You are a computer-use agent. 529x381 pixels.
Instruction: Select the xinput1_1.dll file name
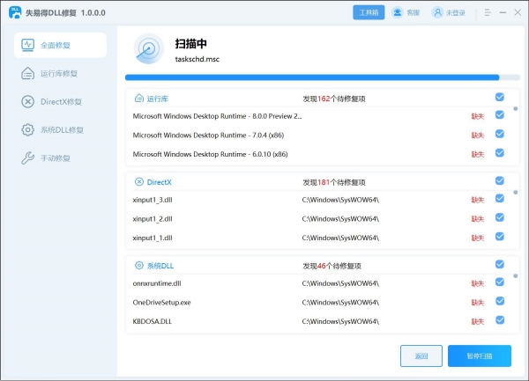153,238
